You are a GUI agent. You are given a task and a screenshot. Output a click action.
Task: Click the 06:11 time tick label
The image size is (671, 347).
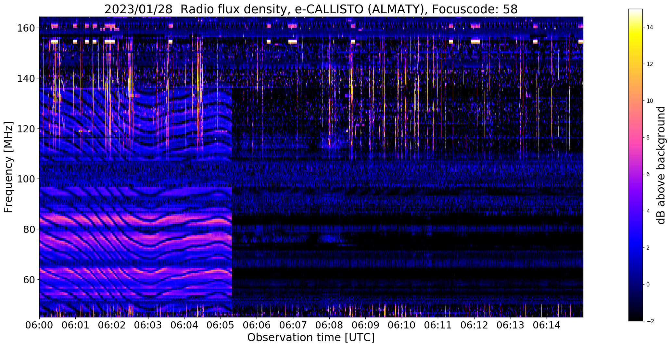click(438, 325)
